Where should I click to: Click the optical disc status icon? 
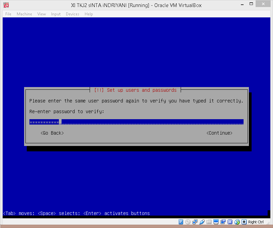188,222
